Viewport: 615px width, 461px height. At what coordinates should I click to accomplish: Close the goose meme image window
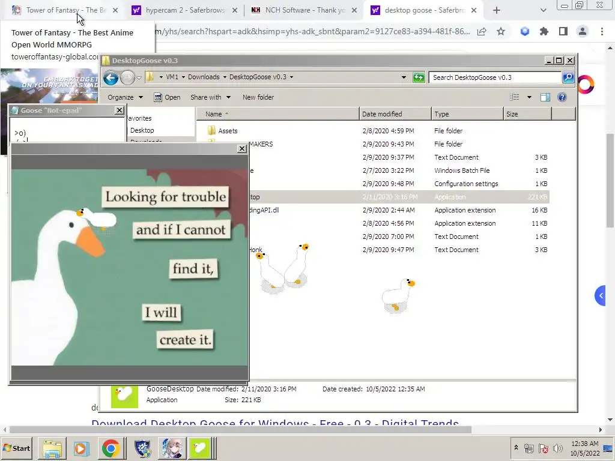242,149
